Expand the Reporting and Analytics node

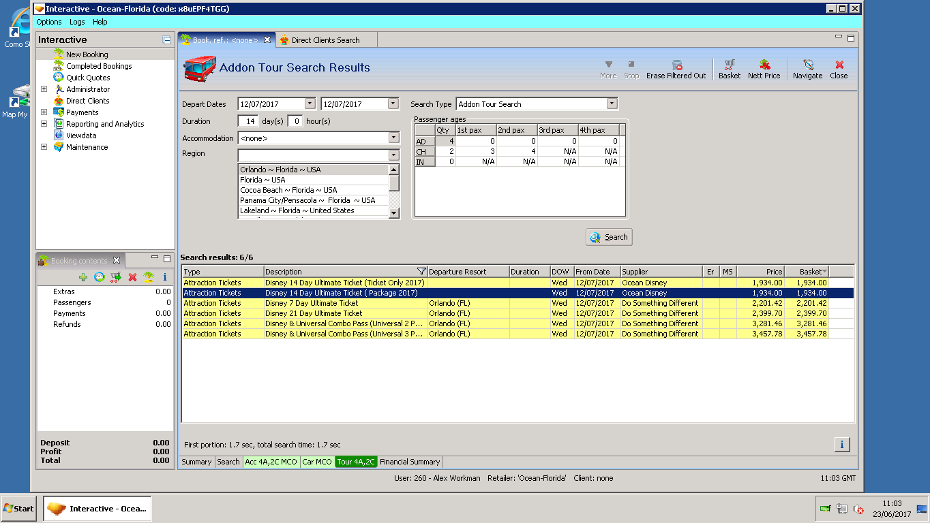(44, 124)
